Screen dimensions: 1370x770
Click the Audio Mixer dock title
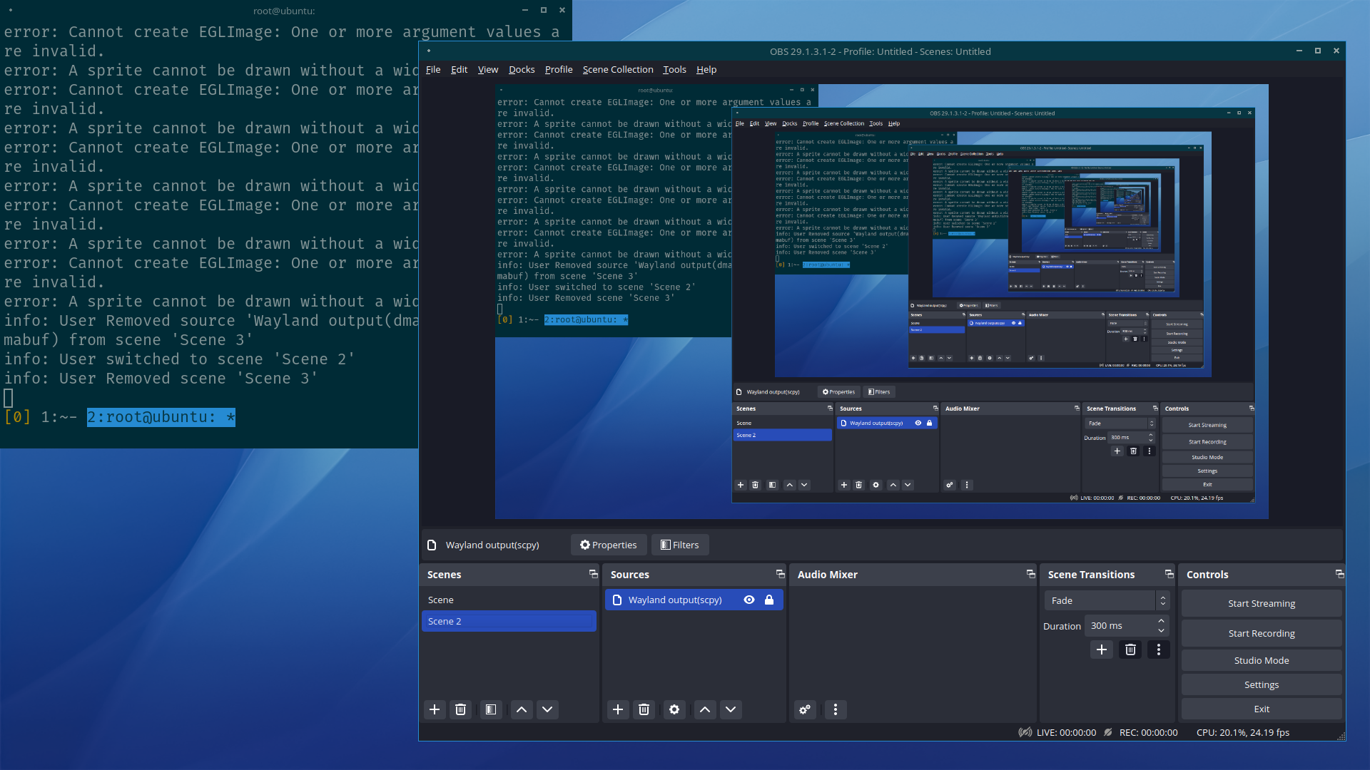point(828,575)
